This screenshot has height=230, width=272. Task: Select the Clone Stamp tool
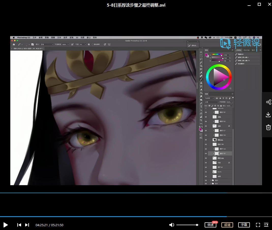[201, 83]
